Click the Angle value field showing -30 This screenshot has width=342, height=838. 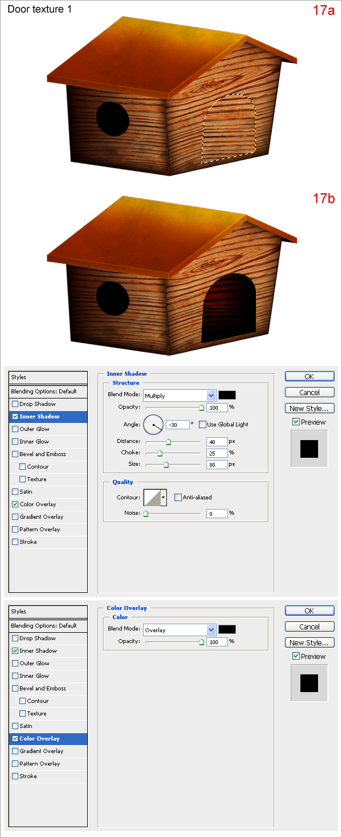pos(178,425)
